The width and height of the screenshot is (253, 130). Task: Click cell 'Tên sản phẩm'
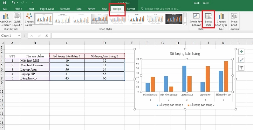[x=35, y=56]
